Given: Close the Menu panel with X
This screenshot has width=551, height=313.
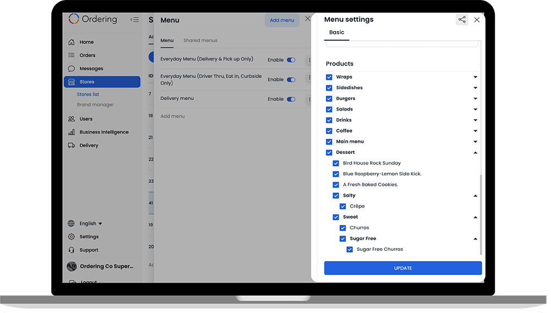Looking at the screenshot, I should [x=307, y=19].
